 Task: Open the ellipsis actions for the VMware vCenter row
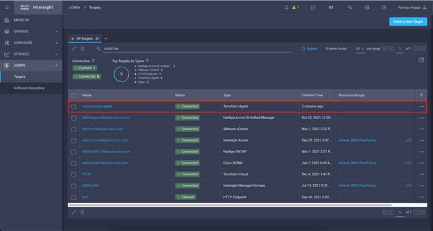click(x=421, y=129)
